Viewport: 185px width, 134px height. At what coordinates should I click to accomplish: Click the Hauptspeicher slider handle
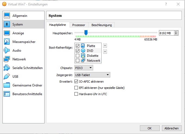[86, 33]
